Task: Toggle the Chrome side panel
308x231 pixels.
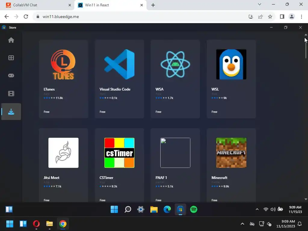Action: click(282, 17)
